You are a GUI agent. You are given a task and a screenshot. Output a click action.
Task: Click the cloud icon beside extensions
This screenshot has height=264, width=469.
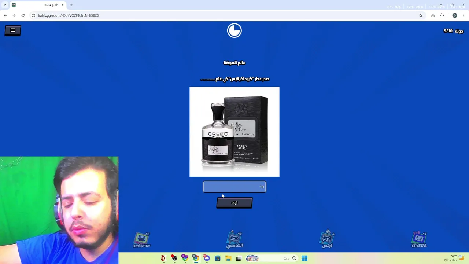(x=433, y=15)
